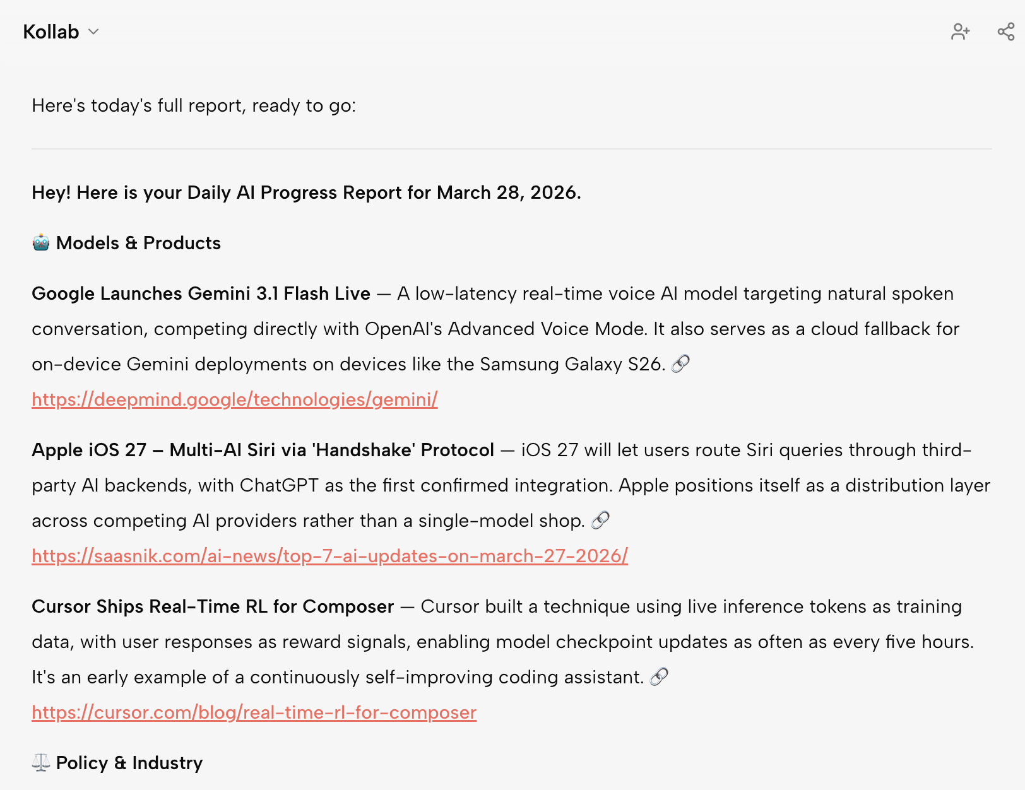Click the "Here's today's full report" intro text
The height and width of the screenshot is (790, 1025).
pos(194,105)
